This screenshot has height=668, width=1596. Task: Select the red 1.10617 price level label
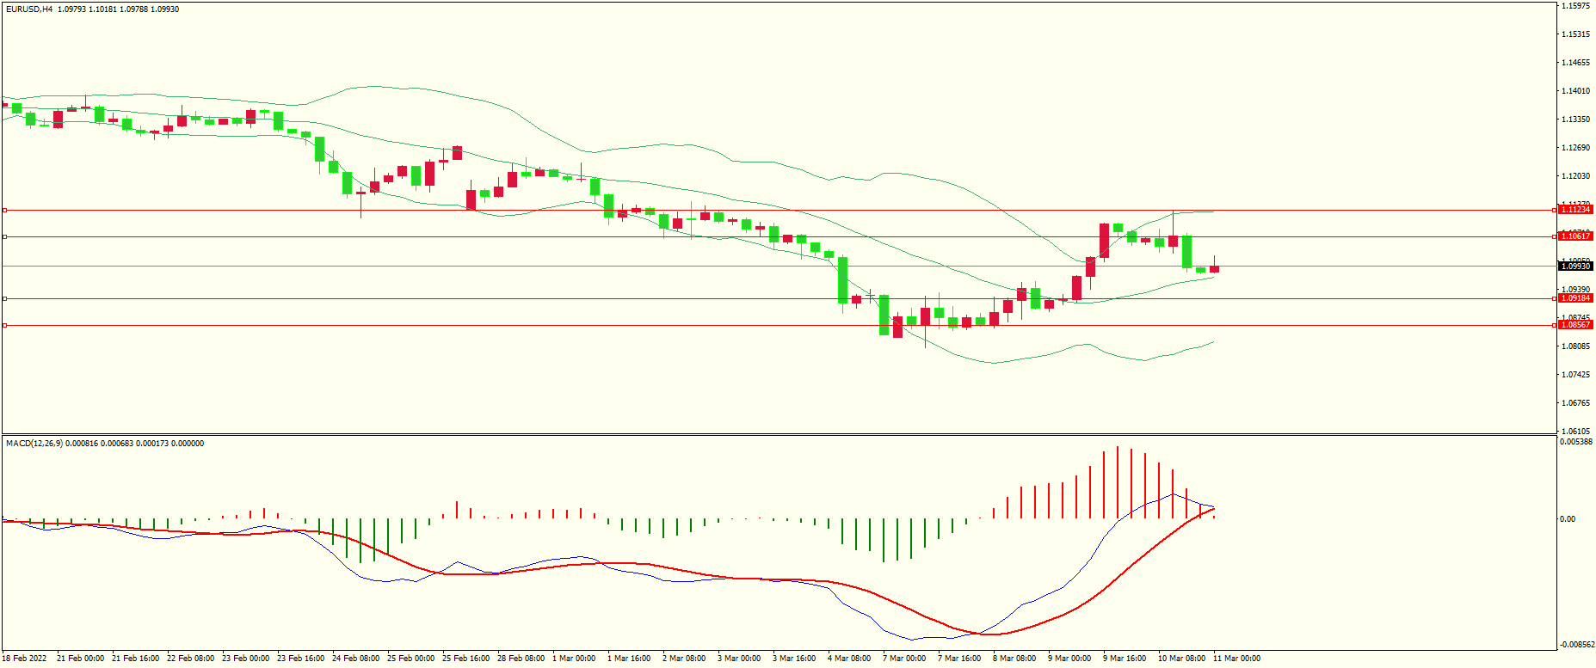[x=1575, y=236]
